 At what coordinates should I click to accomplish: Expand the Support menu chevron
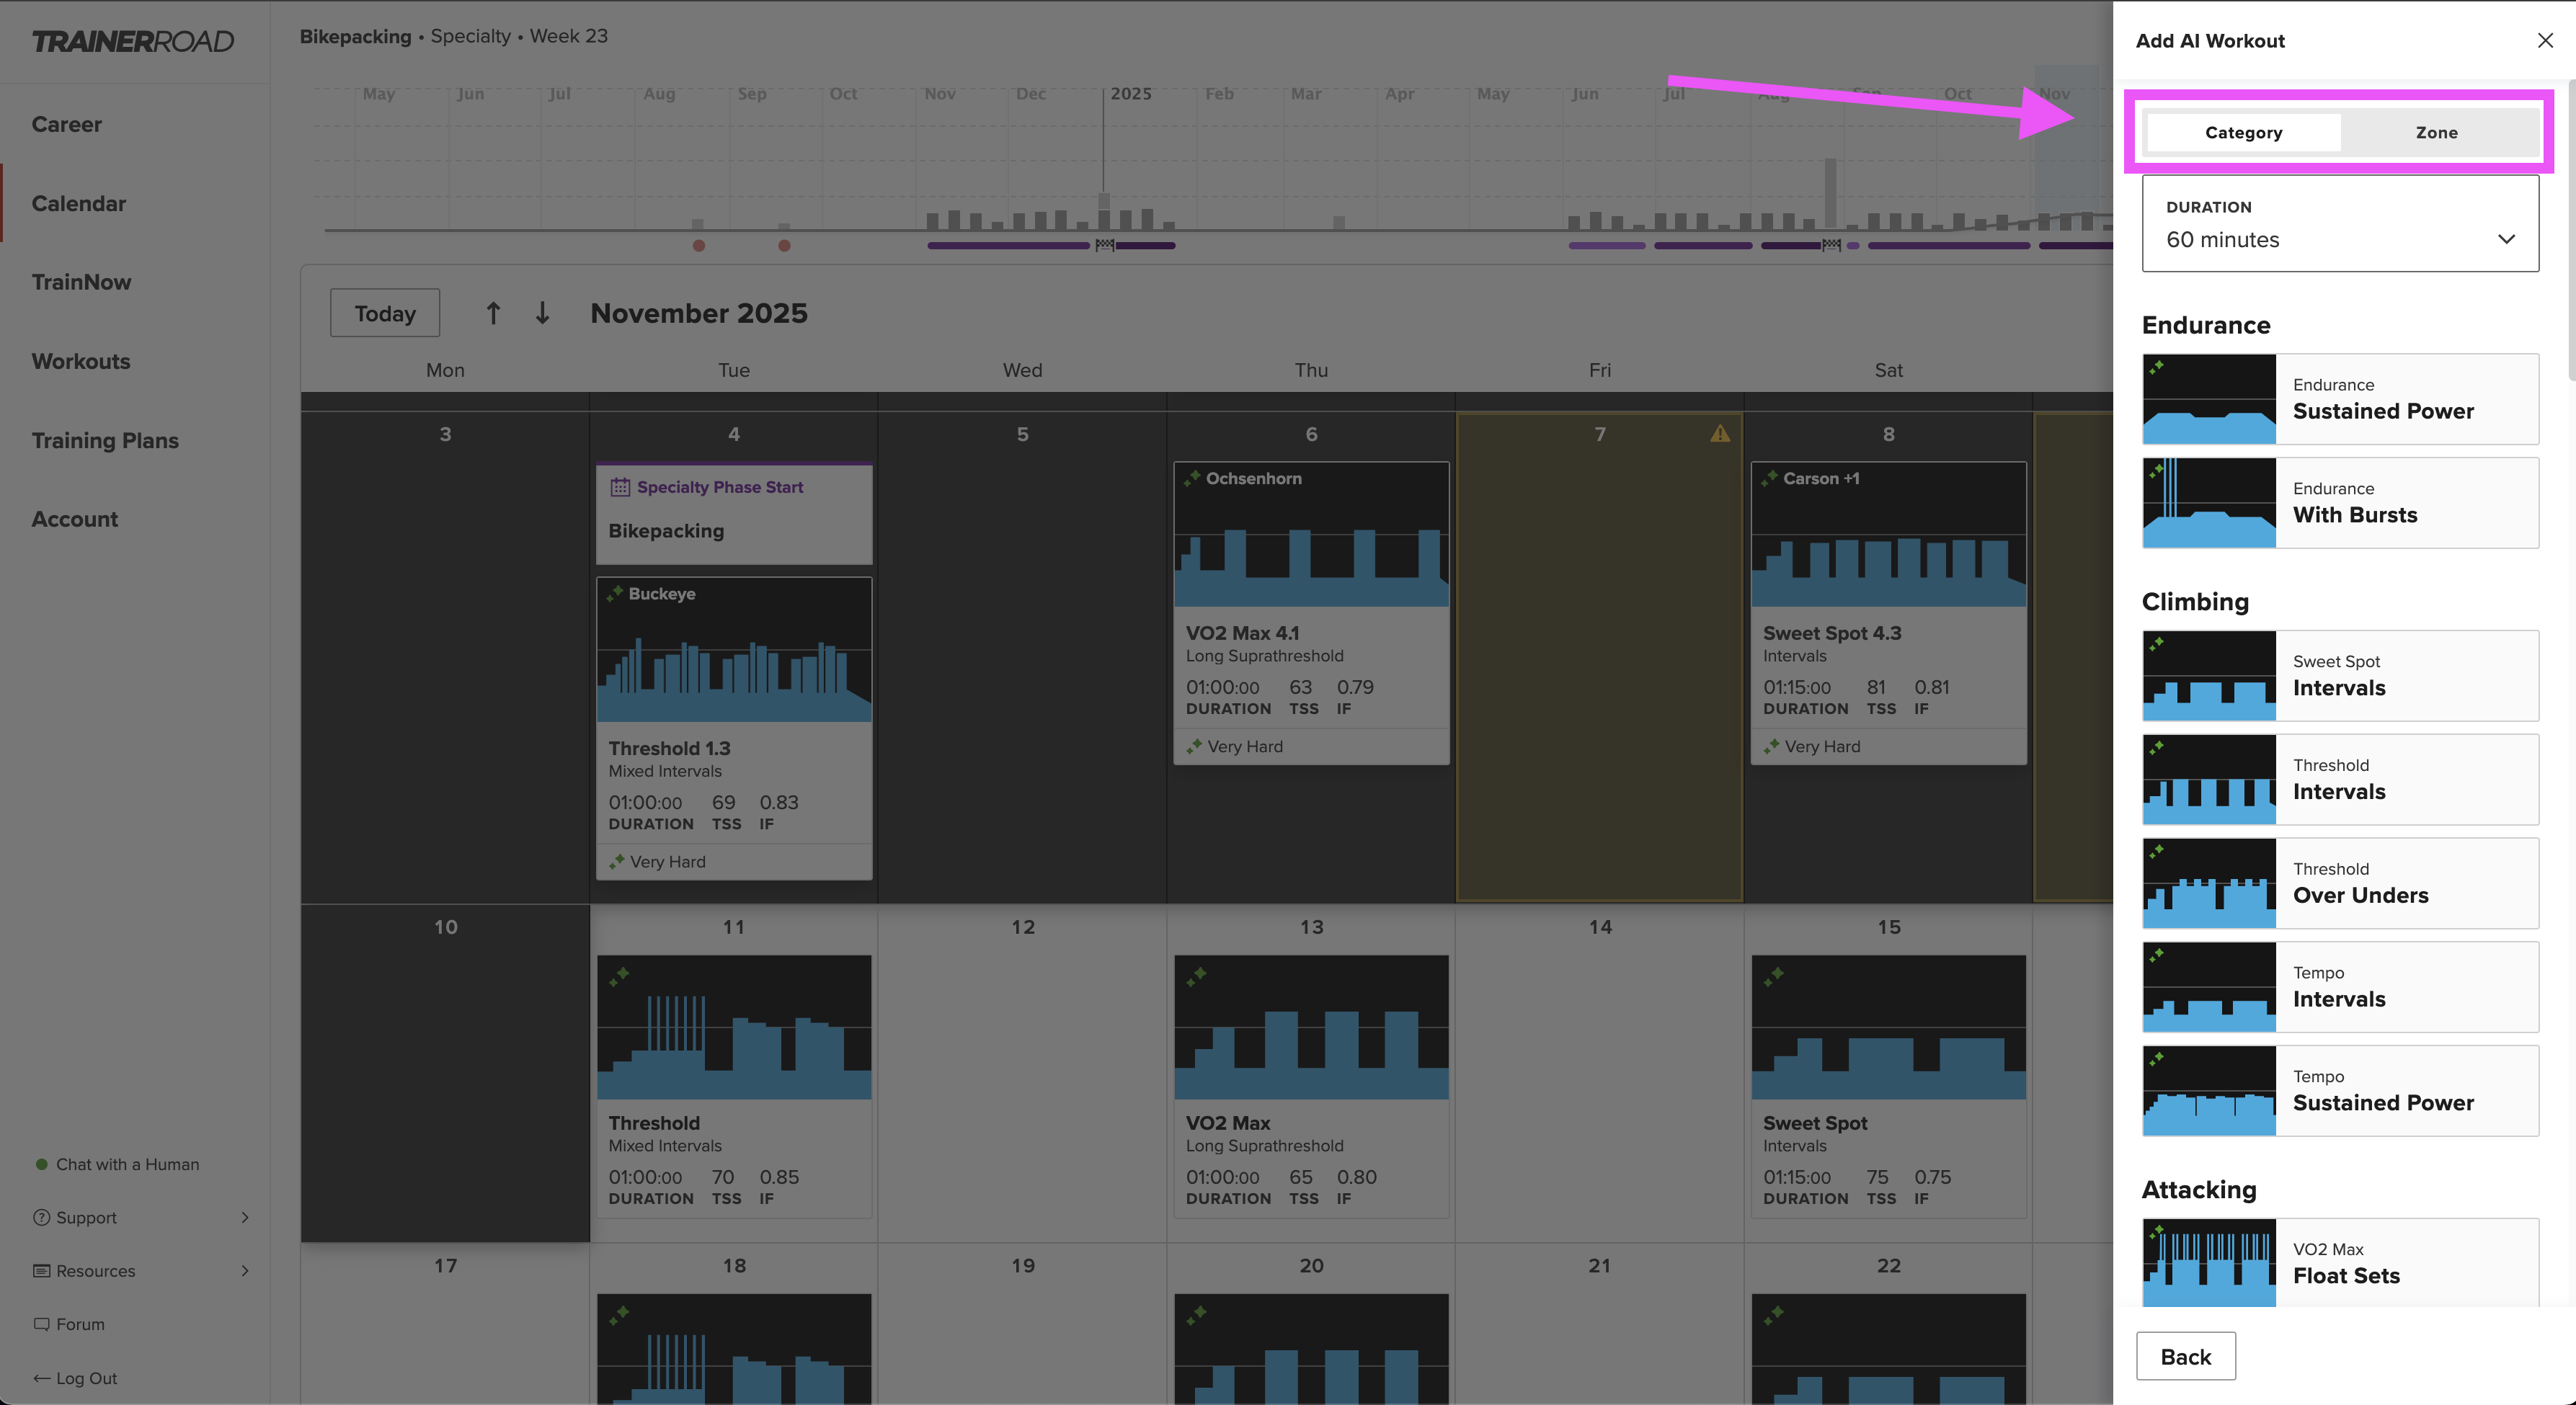coord(245,1217)
